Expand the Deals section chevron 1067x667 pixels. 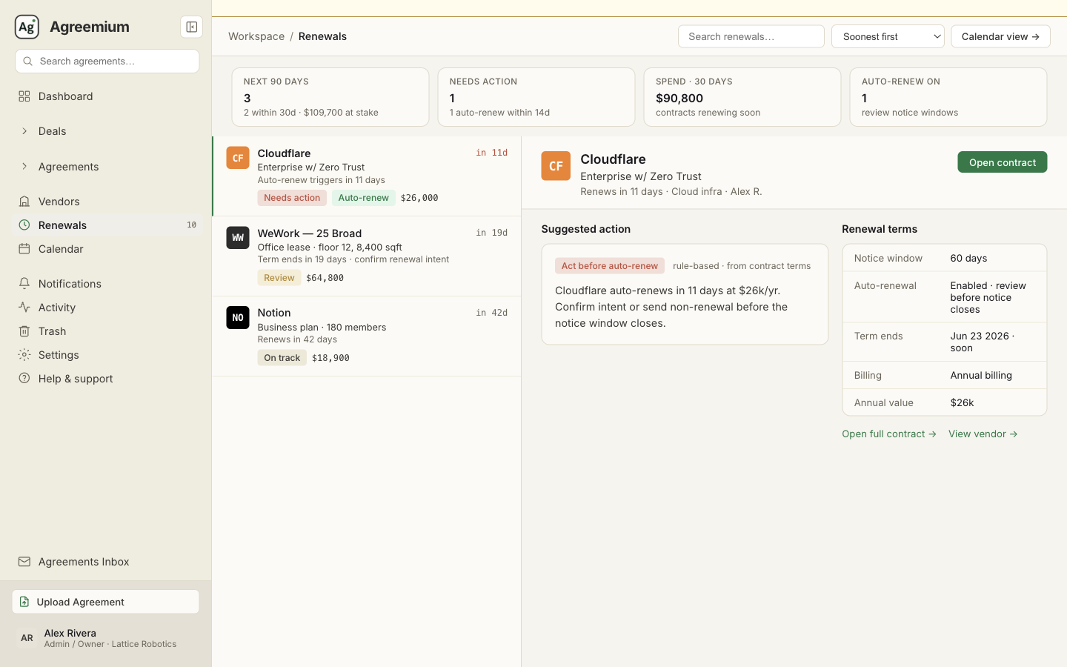click(x=24, y=131)
